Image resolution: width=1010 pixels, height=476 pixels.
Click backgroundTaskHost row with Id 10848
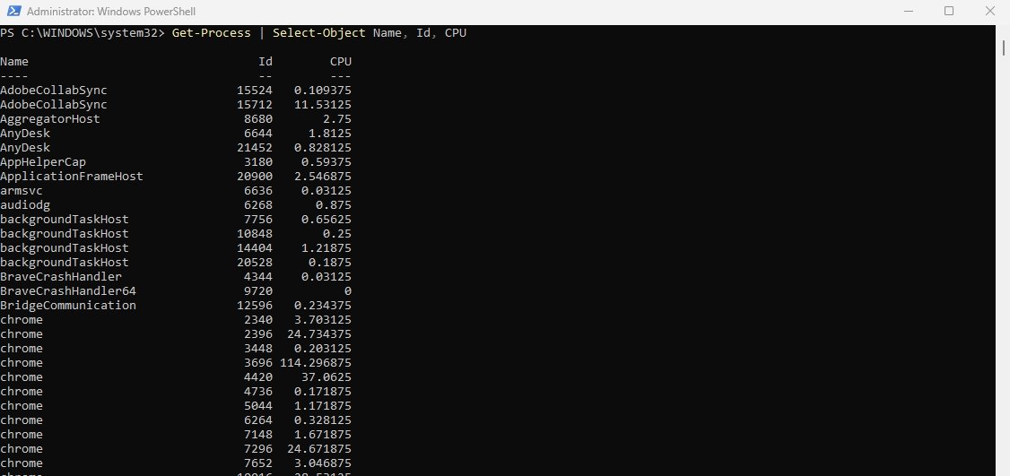(176, 234)
